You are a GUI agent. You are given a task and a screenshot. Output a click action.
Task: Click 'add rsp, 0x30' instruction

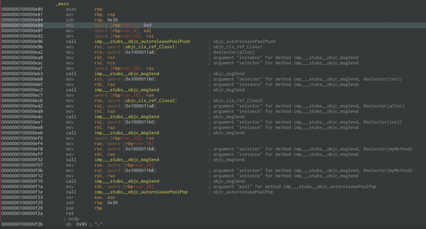(x=92, y=203)
